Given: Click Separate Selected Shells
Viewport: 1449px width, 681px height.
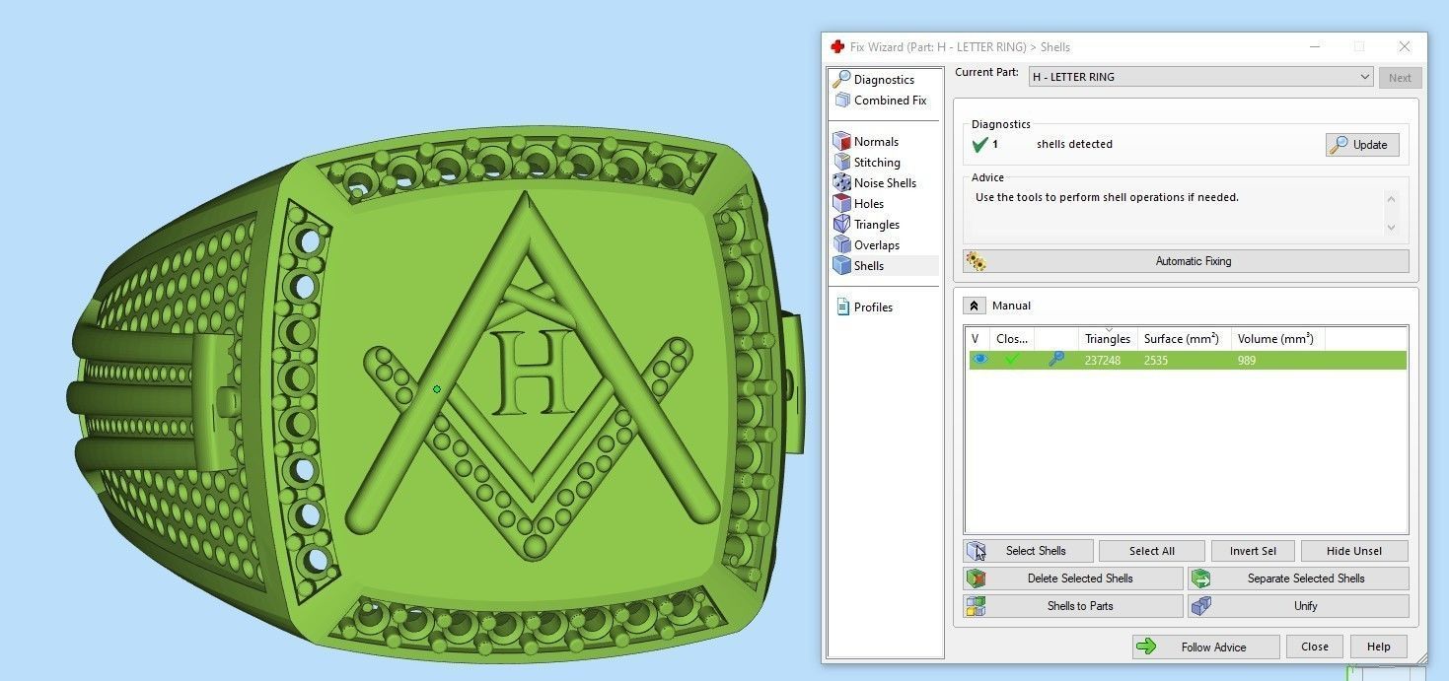Looking at the screenshot, I should pyautogui.click(x=1299, y=579).
